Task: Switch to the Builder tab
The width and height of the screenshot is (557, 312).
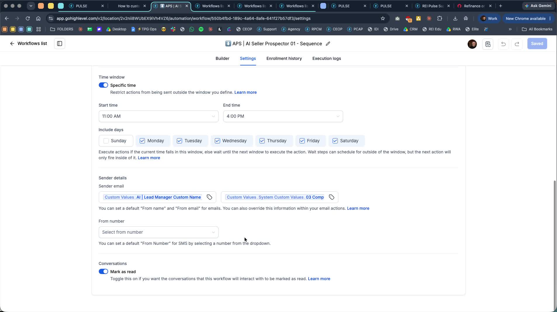Action: 222,58
